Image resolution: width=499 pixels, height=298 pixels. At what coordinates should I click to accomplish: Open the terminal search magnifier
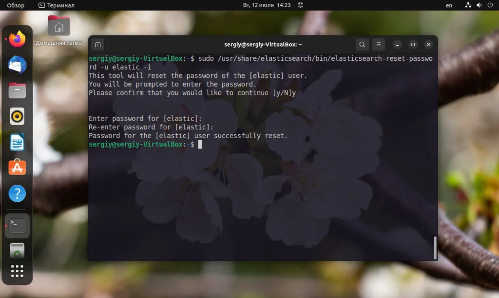[362, 44]
